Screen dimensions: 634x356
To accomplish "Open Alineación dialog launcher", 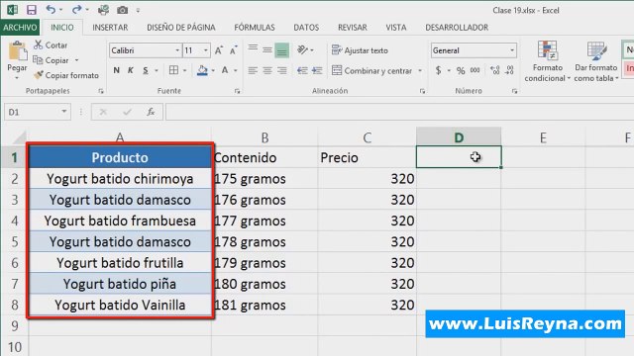I will click(423, 91).
